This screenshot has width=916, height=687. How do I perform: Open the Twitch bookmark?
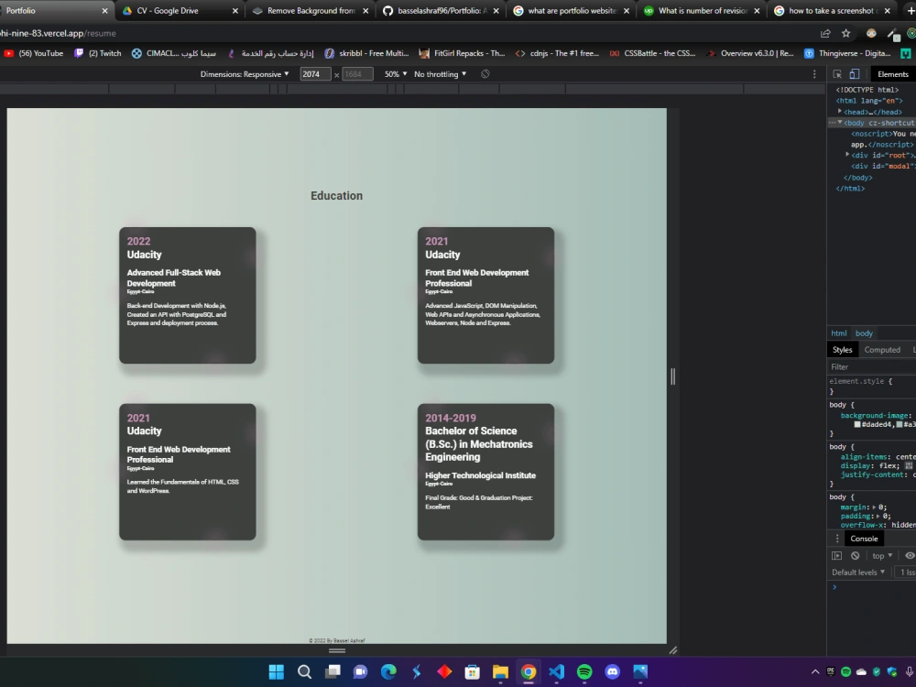pos(98,53)
